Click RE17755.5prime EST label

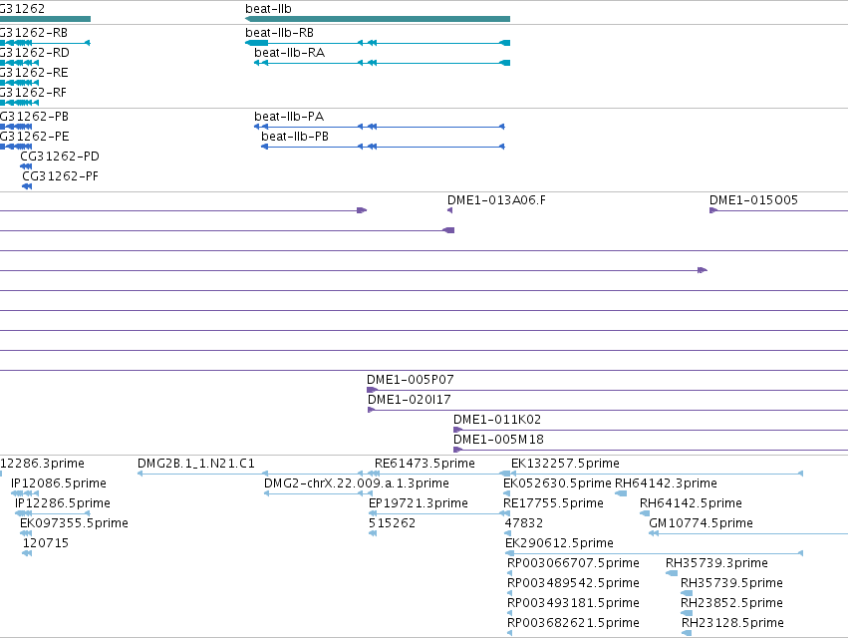point(553,503)
